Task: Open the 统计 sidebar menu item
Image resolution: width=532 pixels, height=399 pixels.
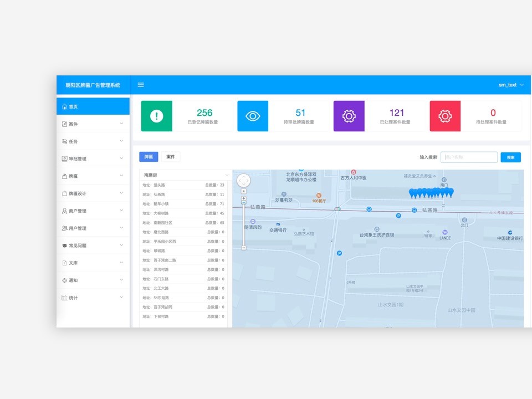Action: tap(93, 298)
